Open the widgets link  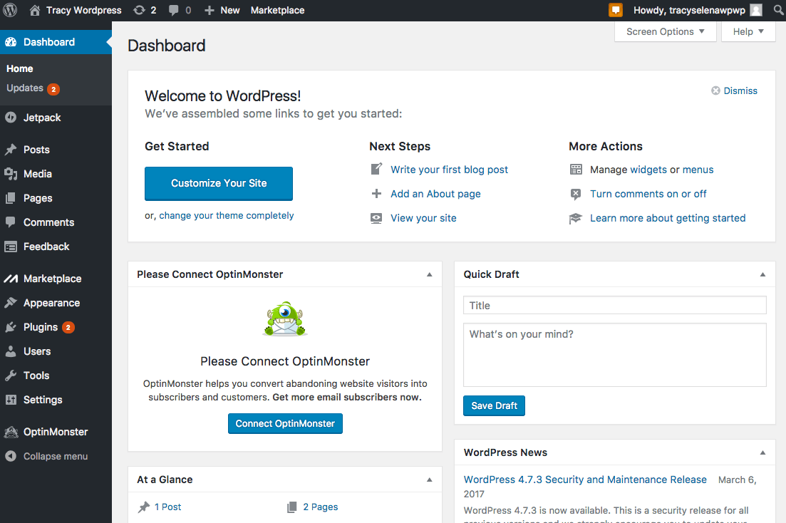[648, 170]
